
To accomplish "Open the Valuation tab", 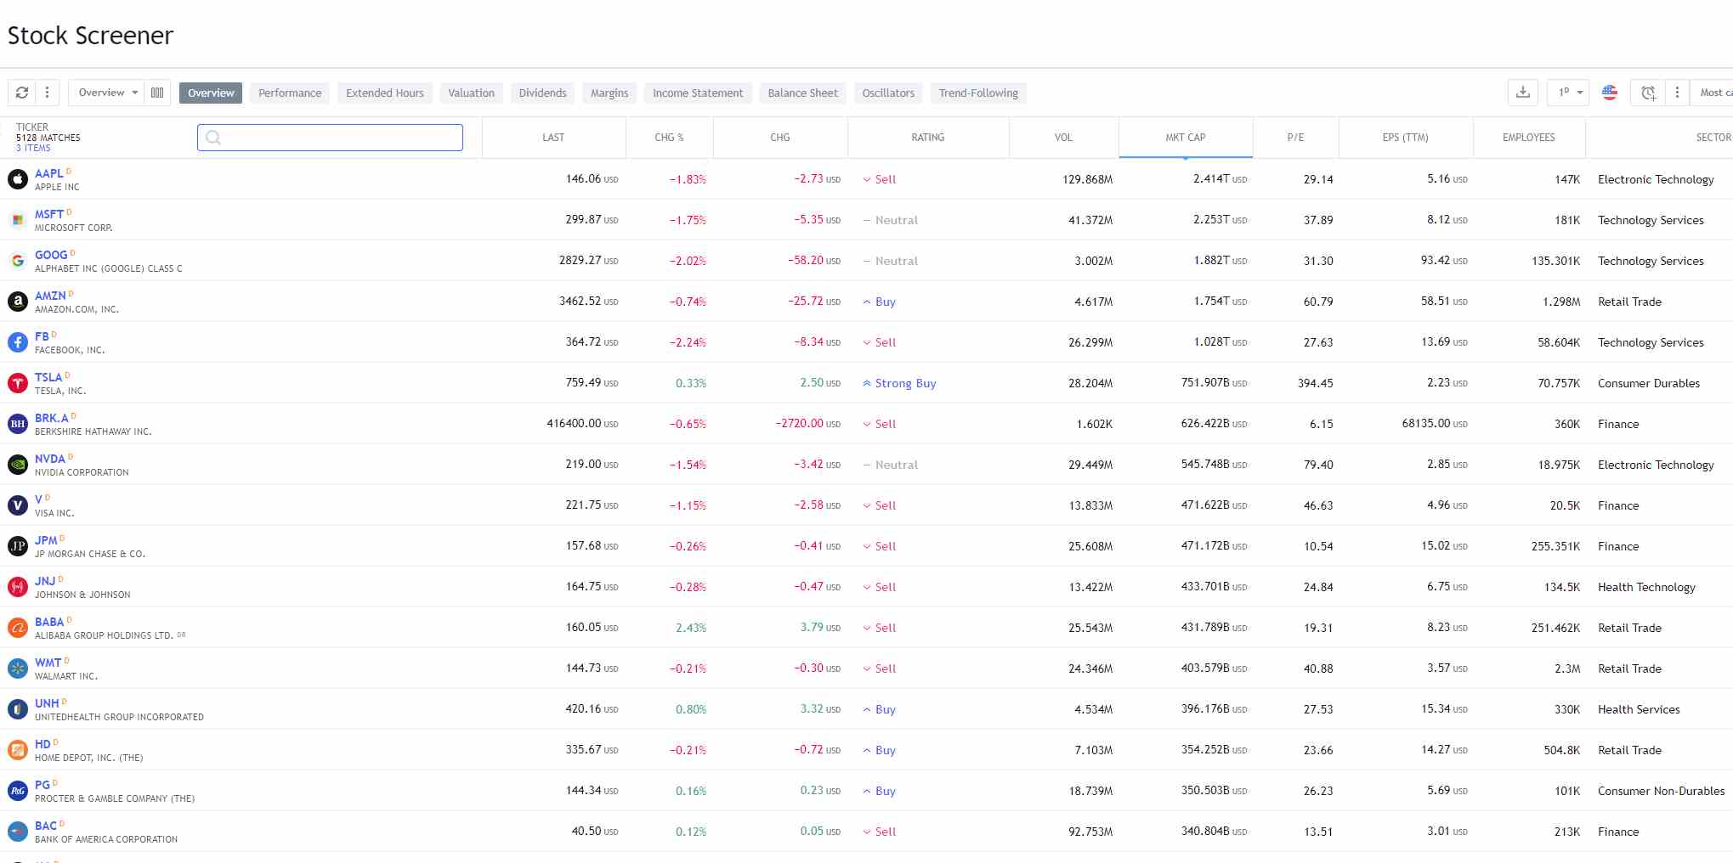I will [472, 93].
